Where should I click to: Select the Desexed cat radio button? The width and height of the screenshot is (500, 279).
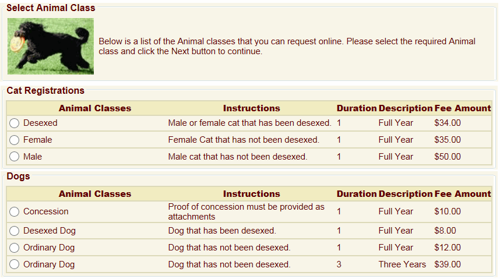pyautogui.click(x=15, y=123)
